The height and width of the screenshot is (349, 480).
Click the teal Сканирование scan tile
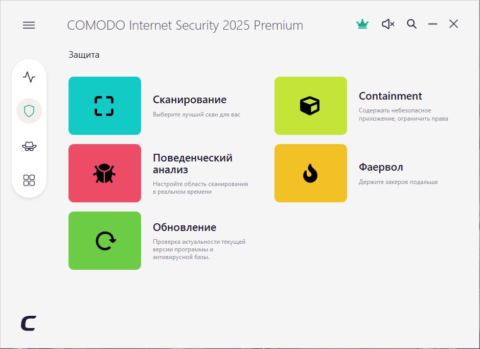click(x=105, y=106)
